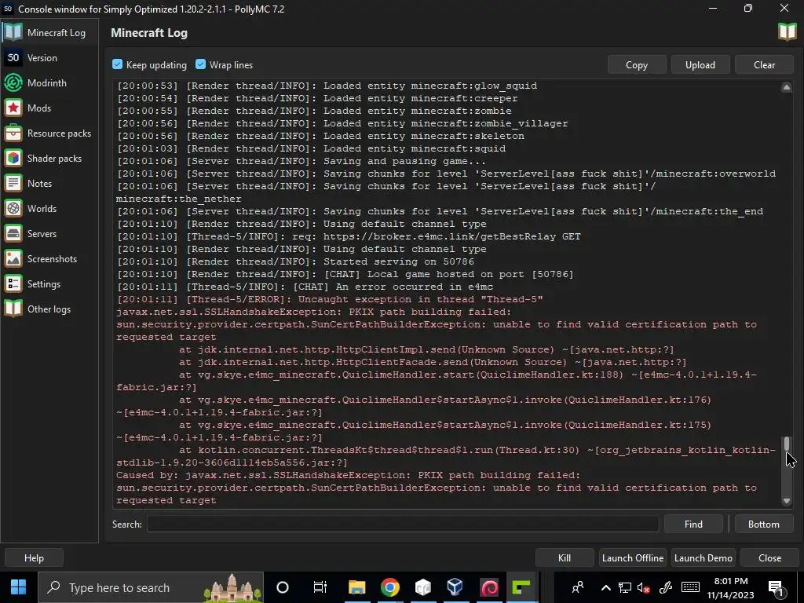This screenshot has height=603, width=804.
Task: Open the blue cube app on taskbar
Action: coord(455,587)
